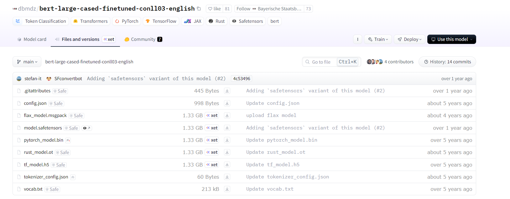This screenshot has width=510, height=199.
Task: Switch to the Community tab
Action: click(x=143, y=39)
